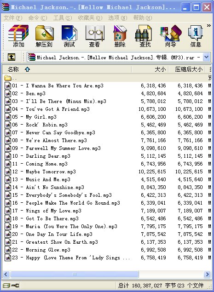Image resolution: width=214 pixels, height=292 pixels.
Task: Sort by 大小 column header
Action: (x=150, y=69)
